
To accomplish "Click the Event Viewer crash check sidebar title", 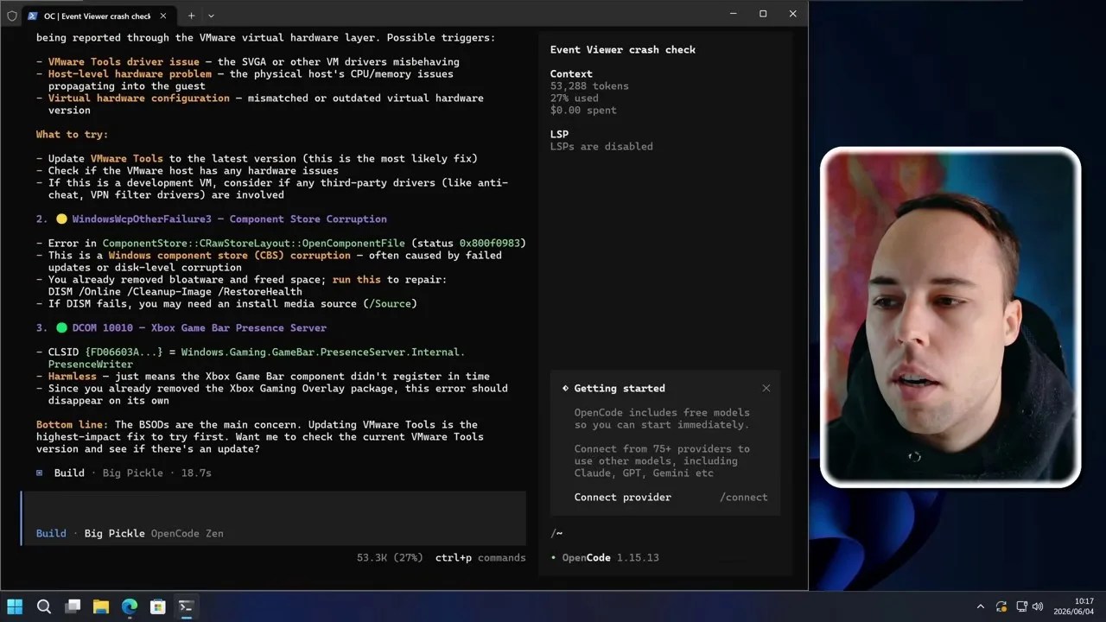I will [x=622, y=49].
